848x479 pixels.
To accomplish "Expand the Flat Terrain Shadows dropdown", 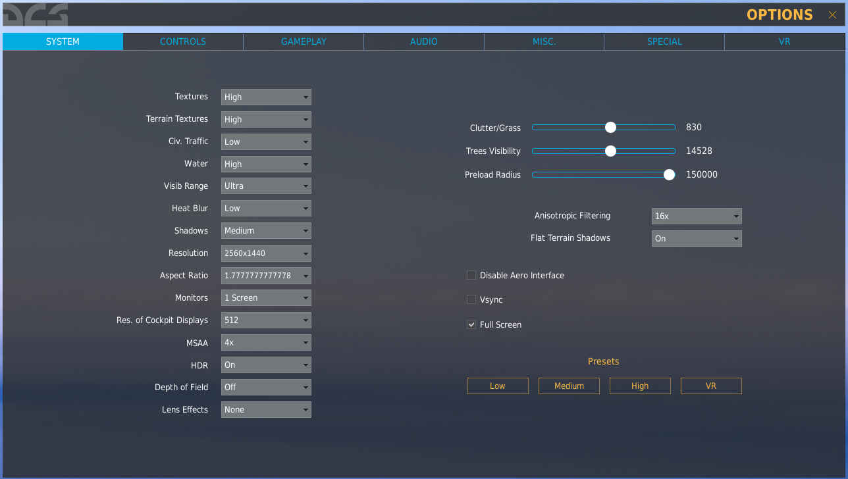I will click(697, 239).
